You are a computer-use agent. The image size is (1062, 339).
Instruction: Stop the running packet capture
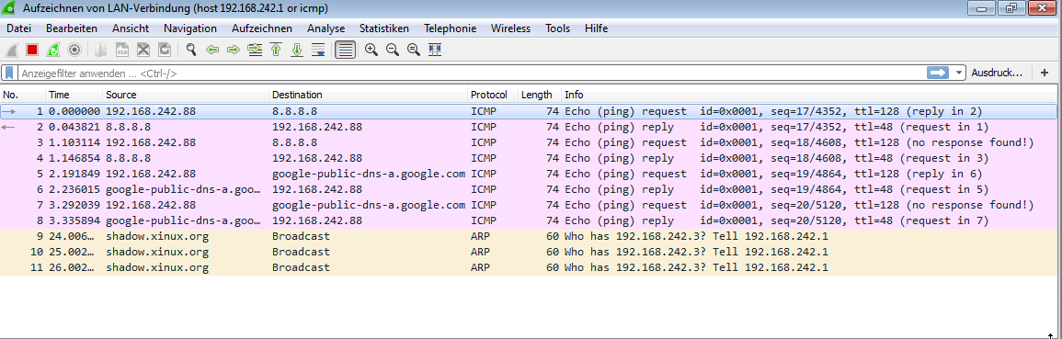(x=32, y=50)
